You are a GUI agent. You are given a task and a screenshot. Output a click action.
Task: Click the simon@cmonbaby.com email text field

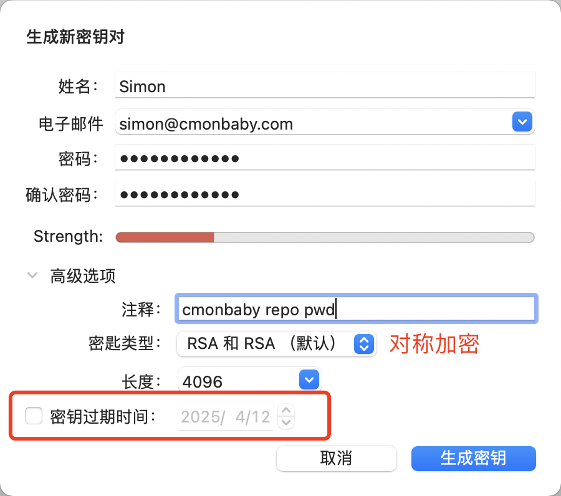pyautogui.click(x=314, y=122)
